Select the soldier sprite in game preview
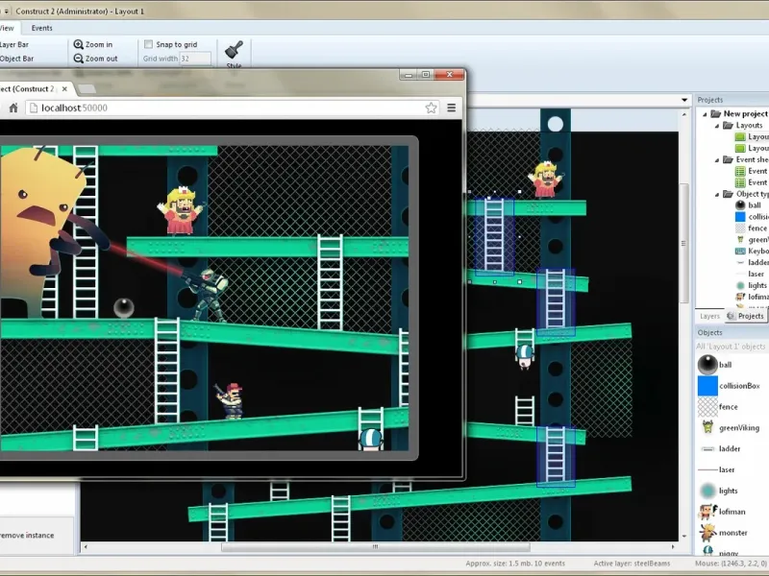The height and width of the screenshot is (576, 769). click(x=207, y=295)
